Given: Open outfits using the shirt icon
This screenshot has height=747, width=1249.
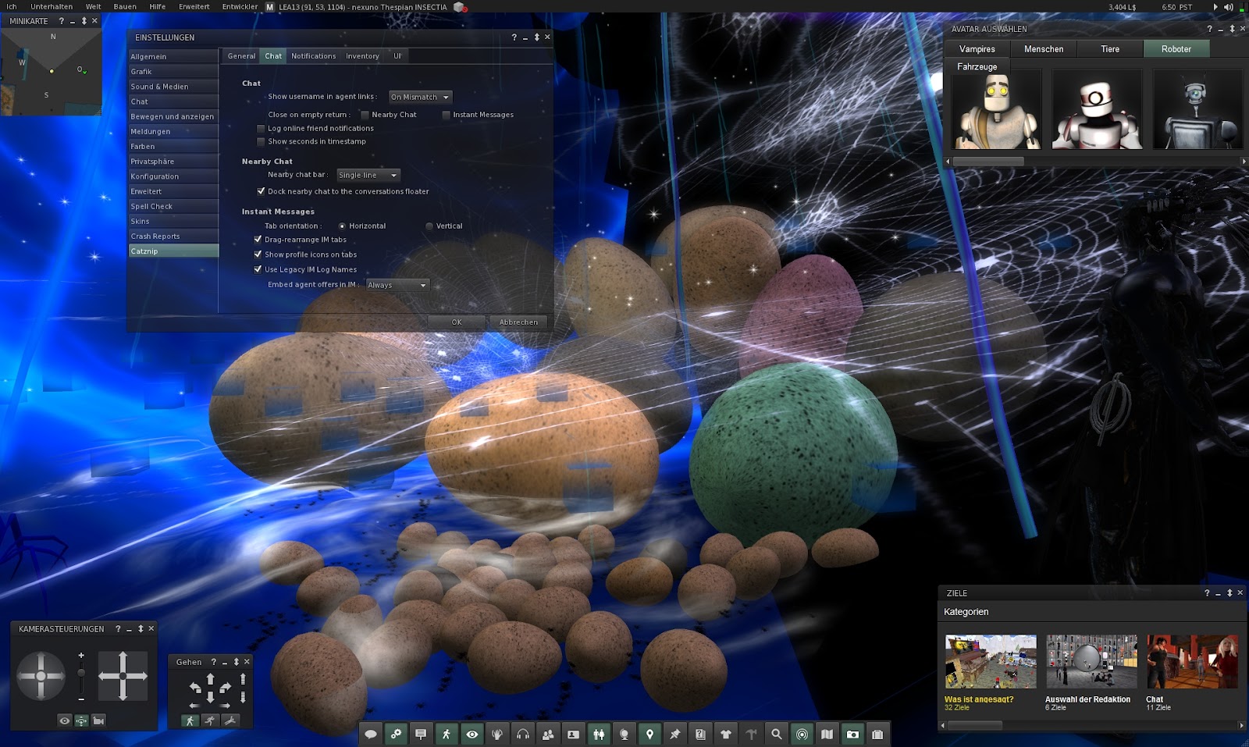Looking at the screenshot, I should (x=725, y=734).
